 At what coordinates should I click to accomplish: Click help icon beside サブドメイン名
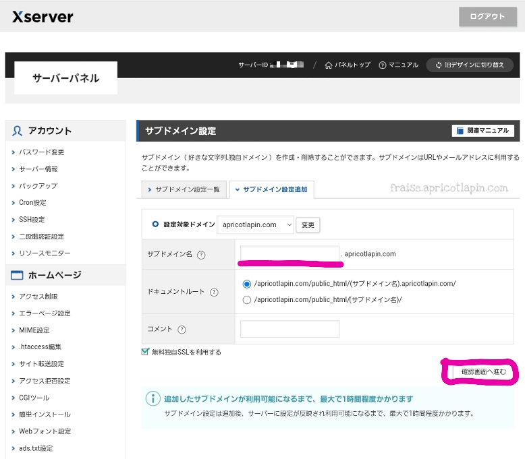(x=201, y=255)
